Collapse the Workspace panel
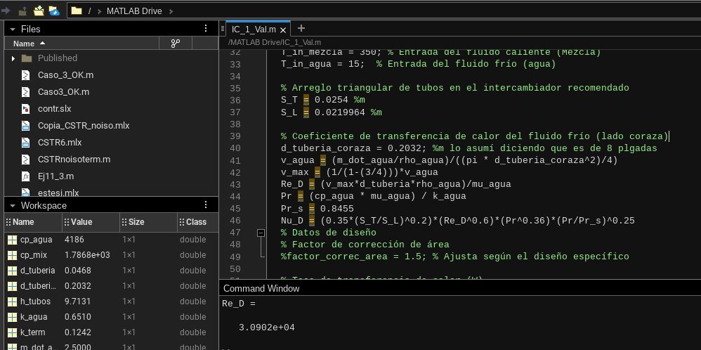This screenshot has width=701, height=350. click(13, 206)
